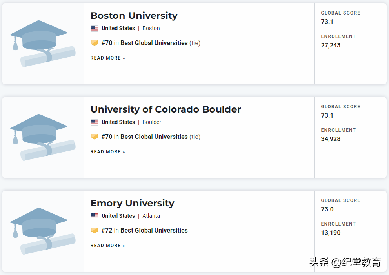This screenshot has width=389, height=275.
Task: Click Best Global Universities link for Emory
Action: 154,230
